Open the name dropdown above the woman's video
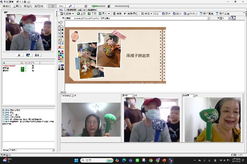 click(x=72, y=95)
